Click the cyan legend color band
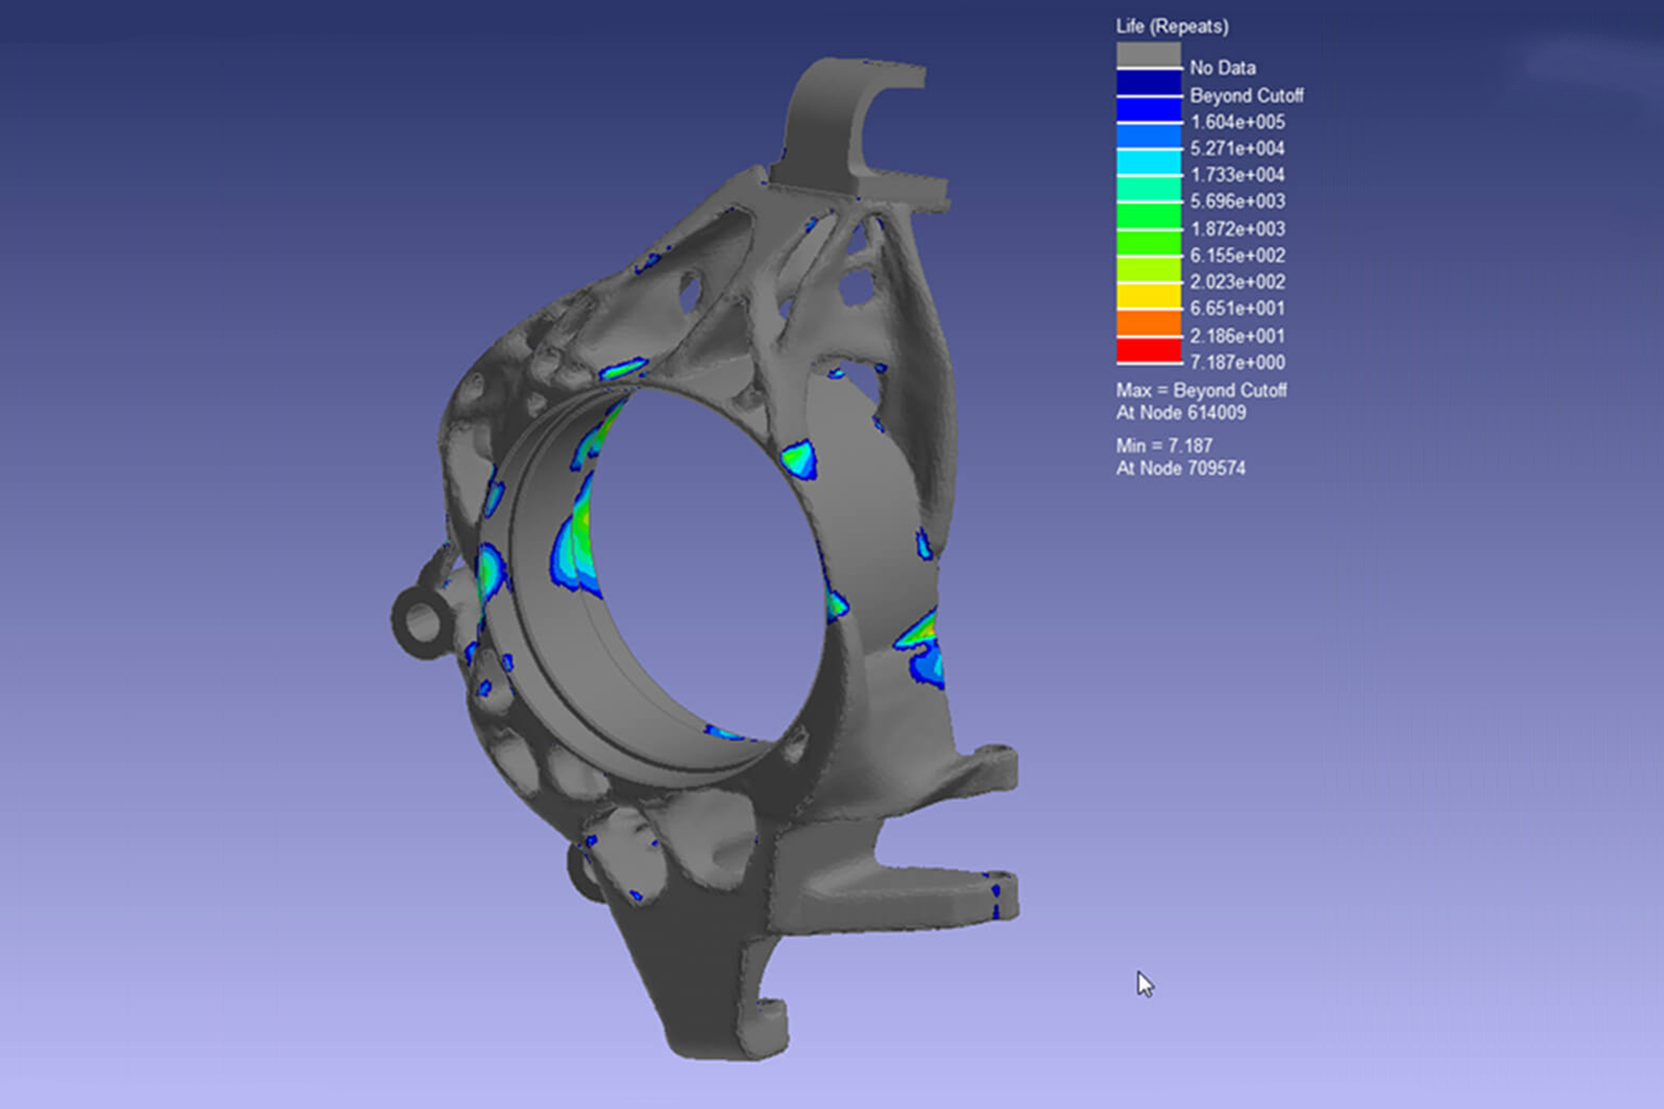This screenshot has height=1109, width=1664. coord(1148,162)
